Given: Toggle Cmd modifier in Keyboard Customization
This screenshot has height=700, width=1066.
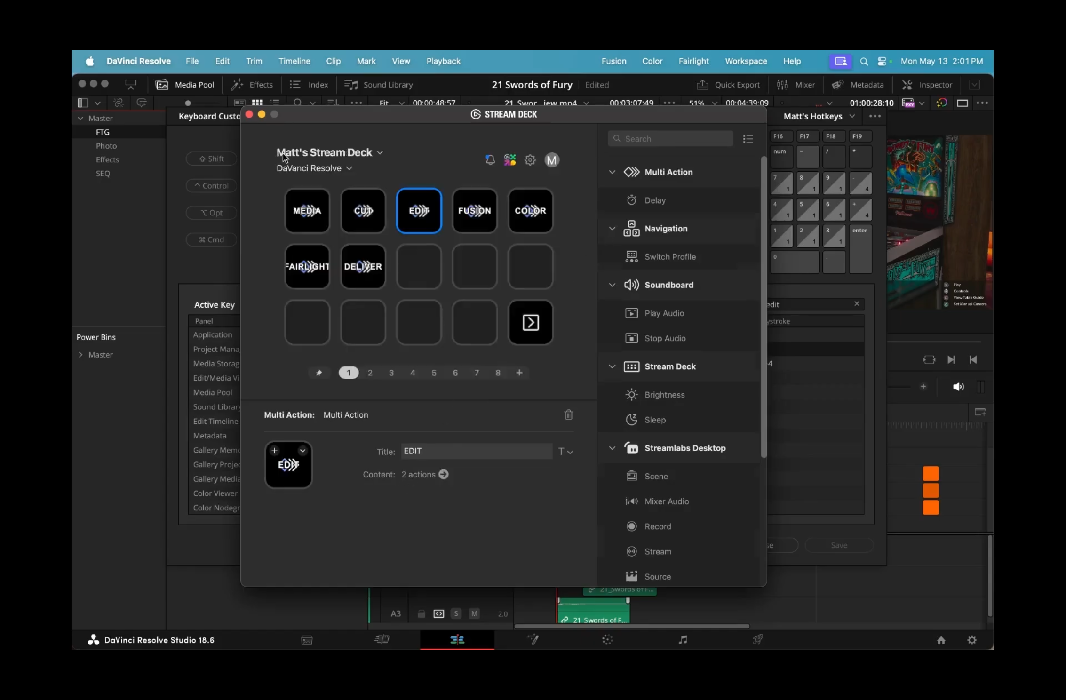Looking at the screenshot, I should [x=211, y=239].
